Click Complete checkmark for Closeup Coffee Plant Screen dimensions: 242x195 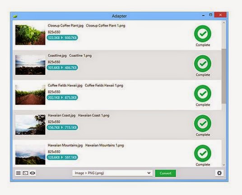[x=203, y=34]
